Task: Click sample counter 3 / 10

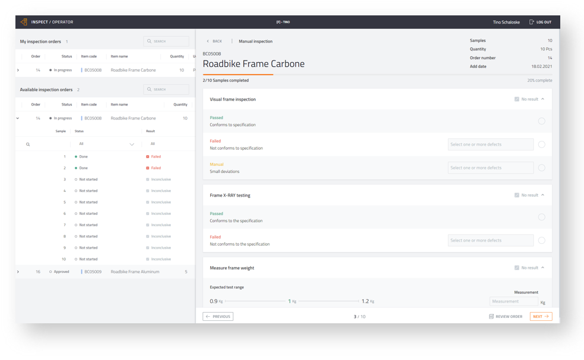Action: tap(360, 317)
